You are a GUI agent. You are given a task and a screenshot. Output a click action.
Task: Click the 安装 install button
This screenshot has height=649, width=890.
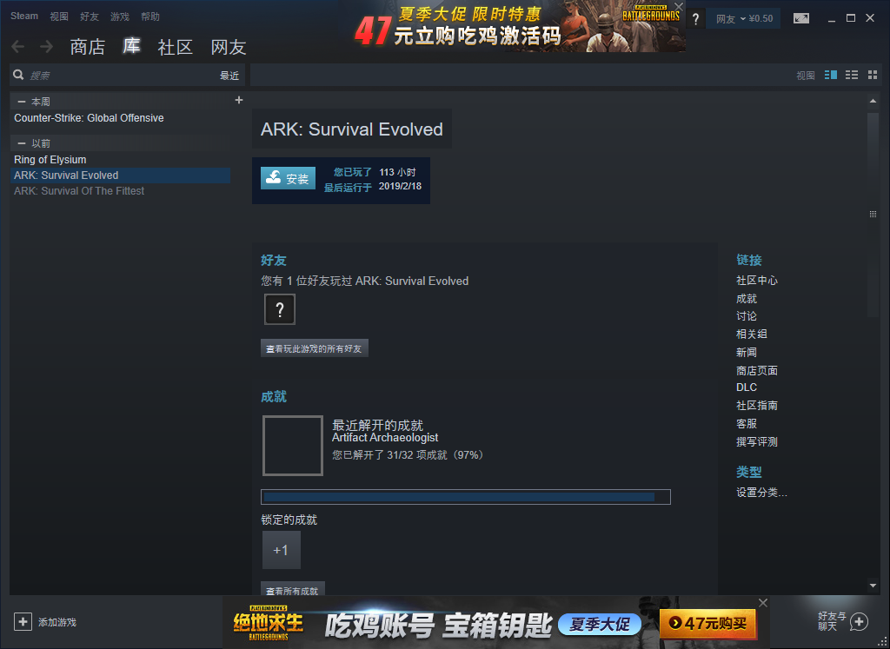point(288,178)
